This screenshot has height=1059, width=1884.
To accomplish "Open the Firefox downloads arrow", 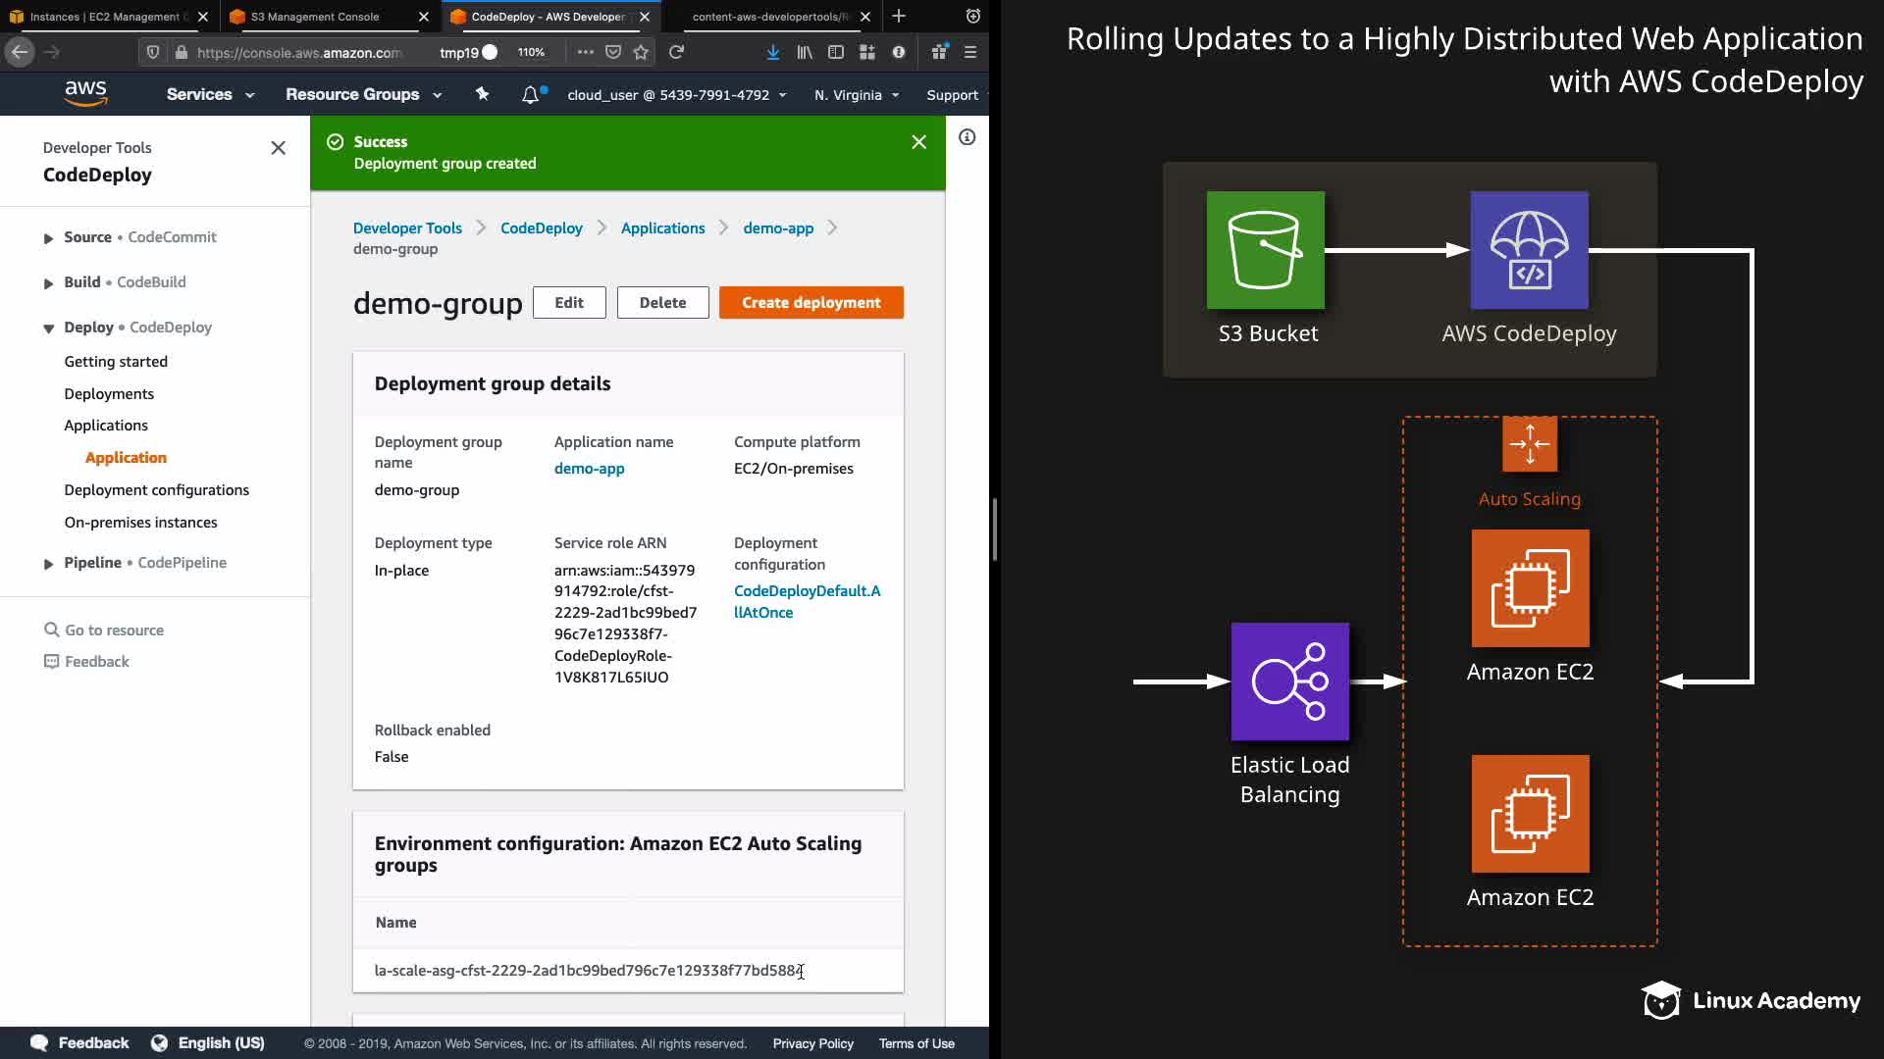I will click(x=773, y=52).
